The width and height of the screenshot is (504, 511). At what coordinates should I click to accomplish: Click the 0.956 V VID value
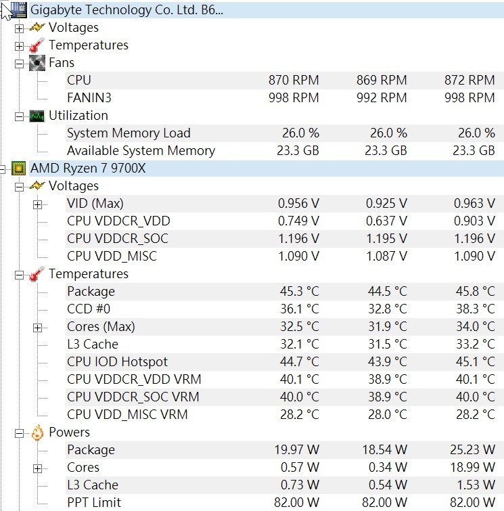298,203
